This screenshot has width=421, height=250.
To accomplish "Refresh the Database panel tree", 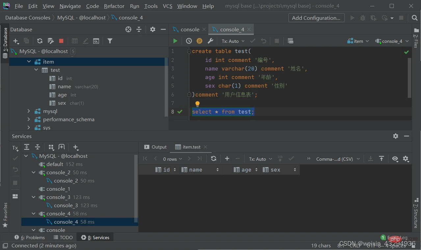I will (x=40, y=41).
